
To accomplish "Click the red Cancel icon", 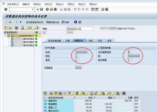I will [55, 9].
